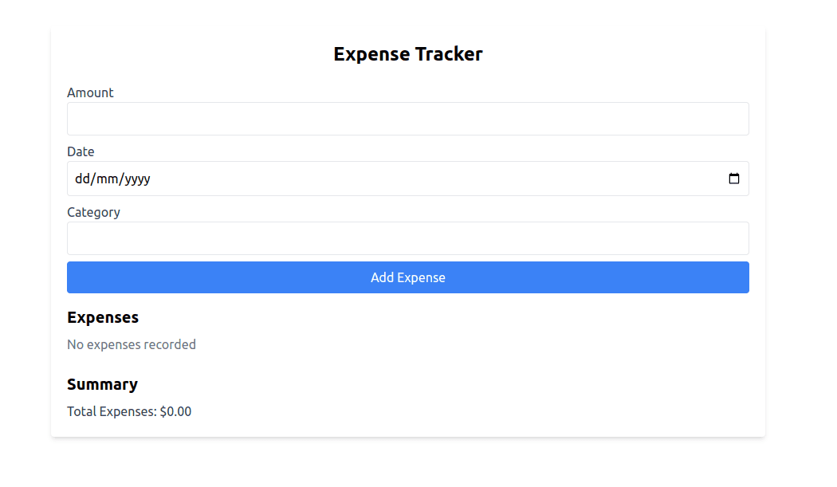Image resolution: width=837 pixels, height=487 pixels.
Task: Select the year segment of the date field
Action: [x=137, y=179]
